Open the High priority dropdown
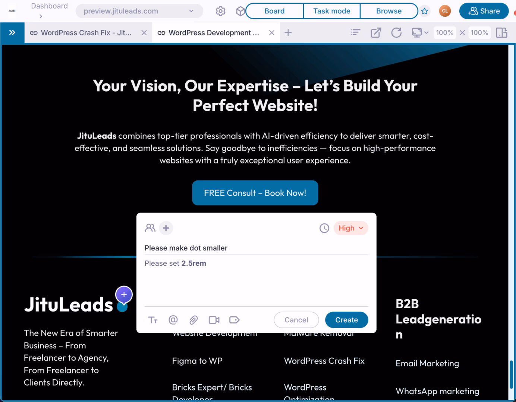 coord(351,228)
